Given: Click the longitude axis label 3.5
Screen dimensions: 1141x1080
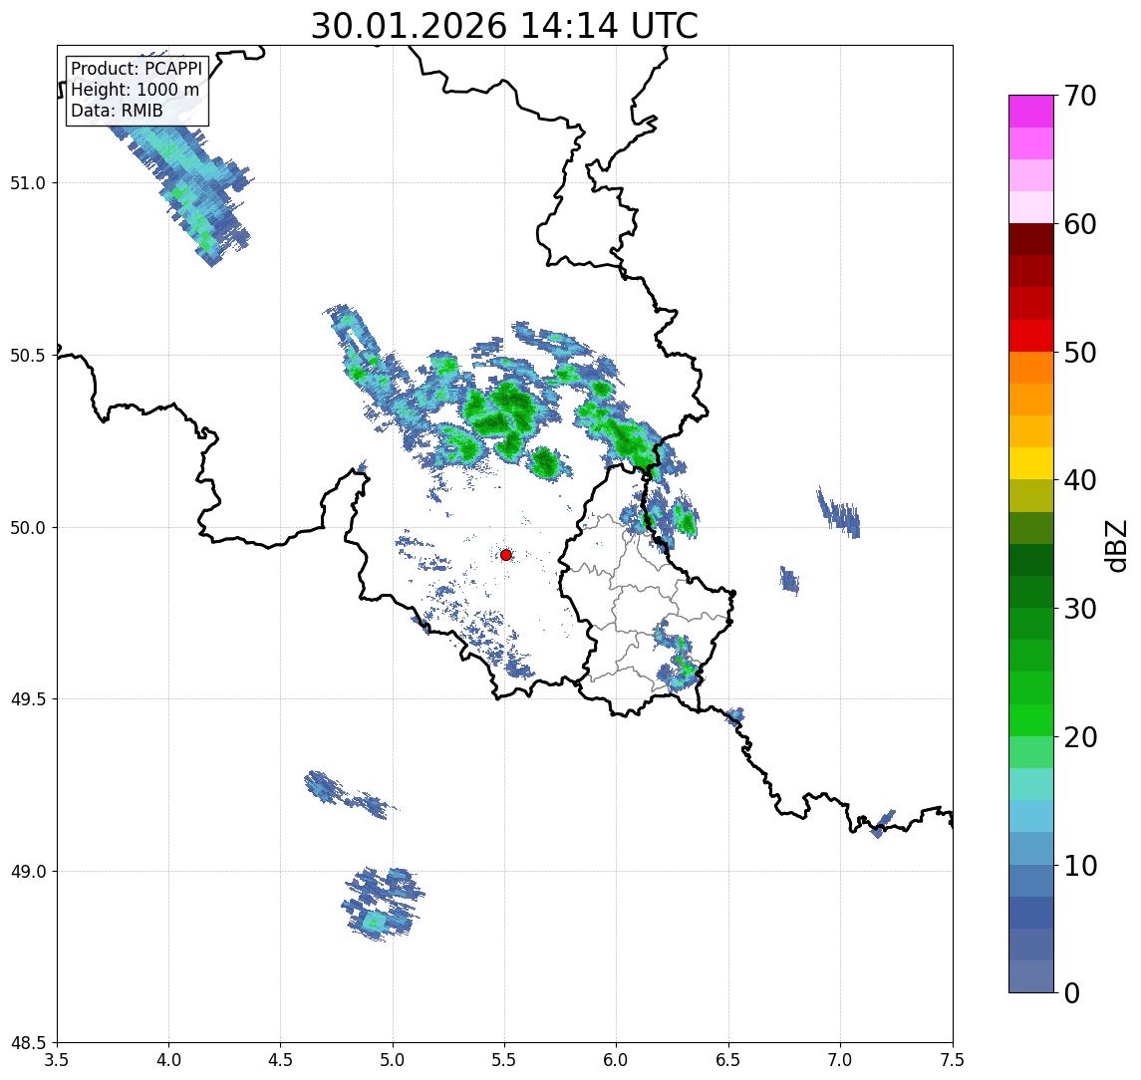Looking at the screenshot, I should pos(57,1060).
